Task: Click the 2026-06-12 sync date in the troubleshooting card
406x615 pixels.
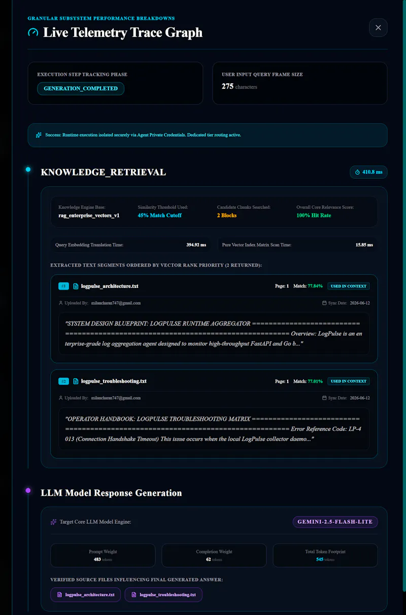Action: (359, 398)
